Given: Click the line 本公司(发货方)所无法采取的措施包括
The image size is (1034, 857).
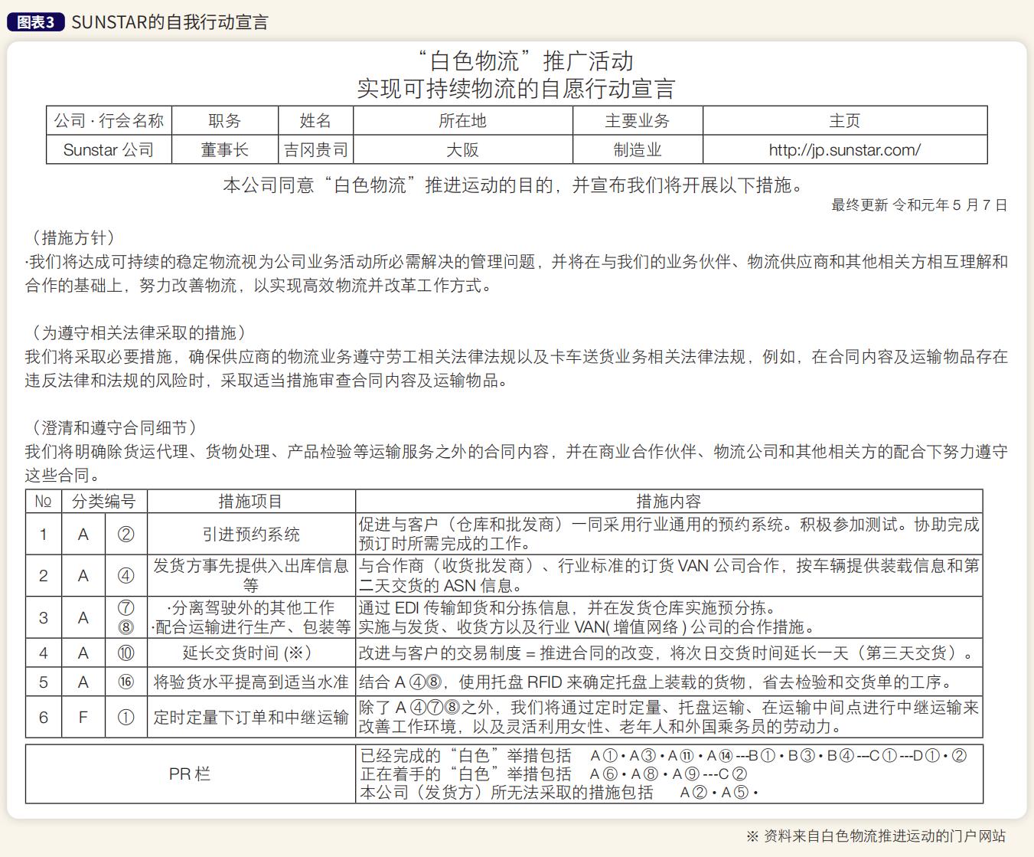Looking at the screenshot, I should tap(559, 793).
